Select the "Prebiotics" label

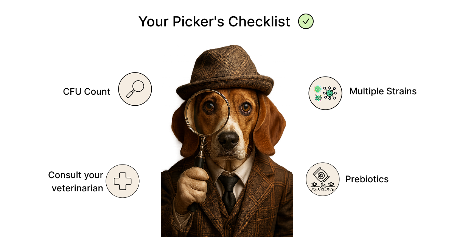click(367, 179)
